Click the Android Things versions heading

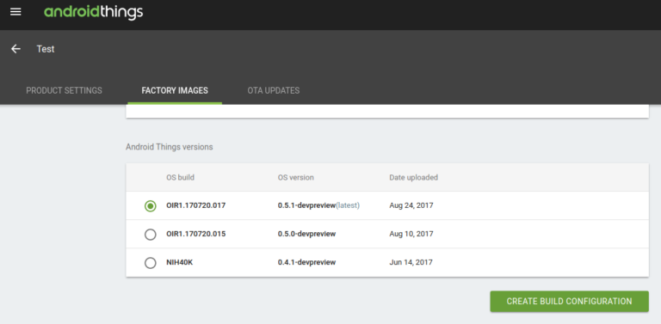coord(169,147)
